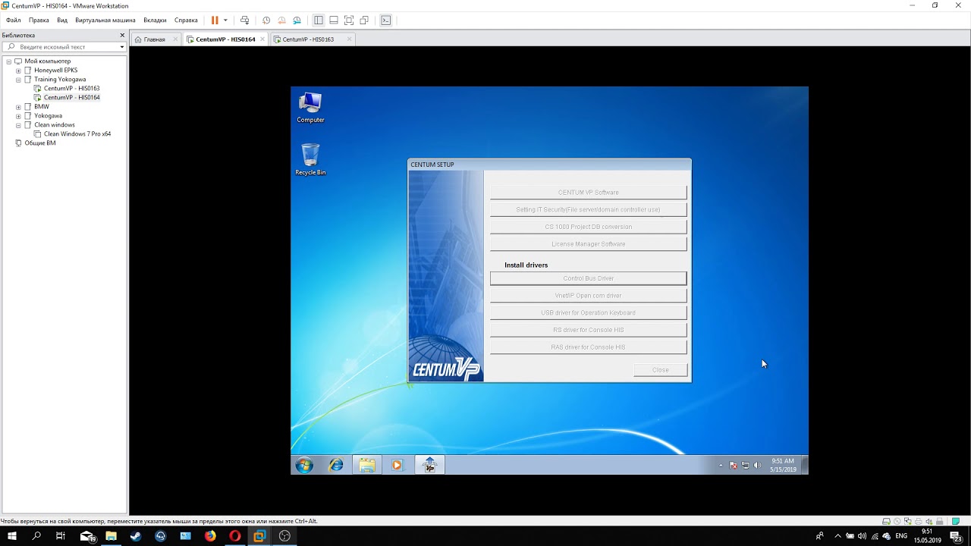Image resolution: width=971 pixels, height=546 pixels.
Task: Open the host Windows 10 Start button
Action: pyautogui.click(x=12, y=536)
